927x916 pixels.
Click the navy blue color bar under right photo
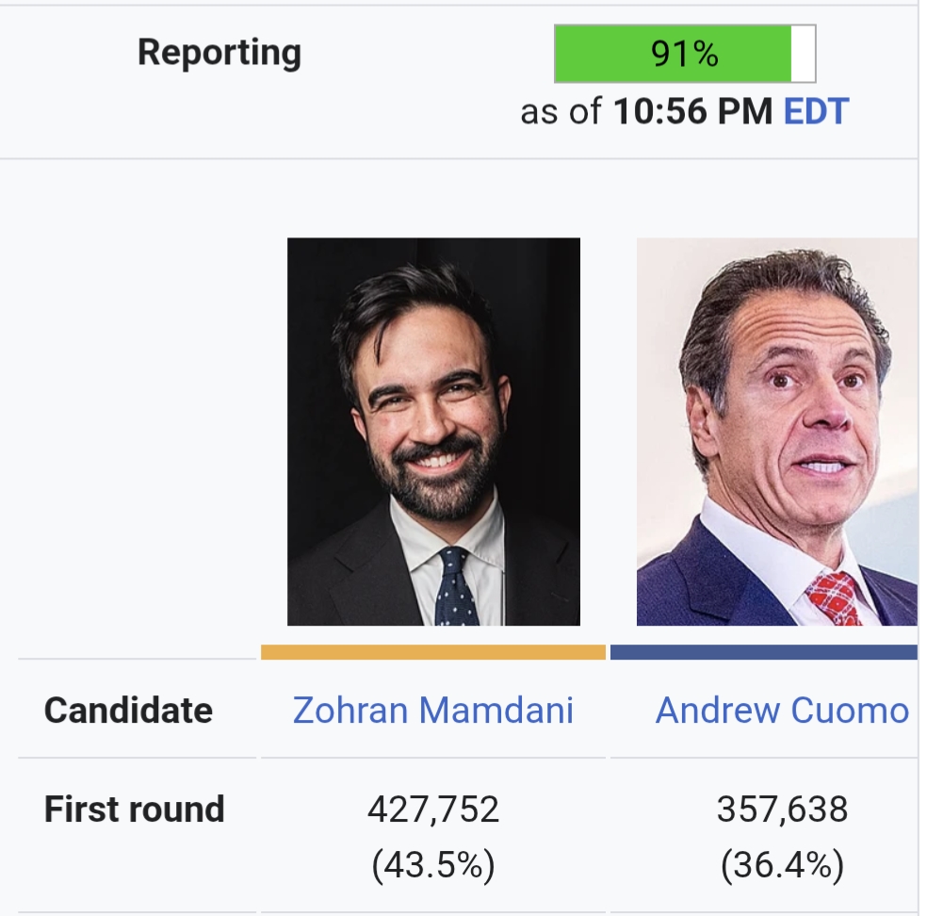[x=763, y=652]
